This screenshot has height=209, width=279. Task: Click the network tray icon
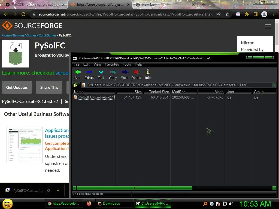click(x=225, y=204)
